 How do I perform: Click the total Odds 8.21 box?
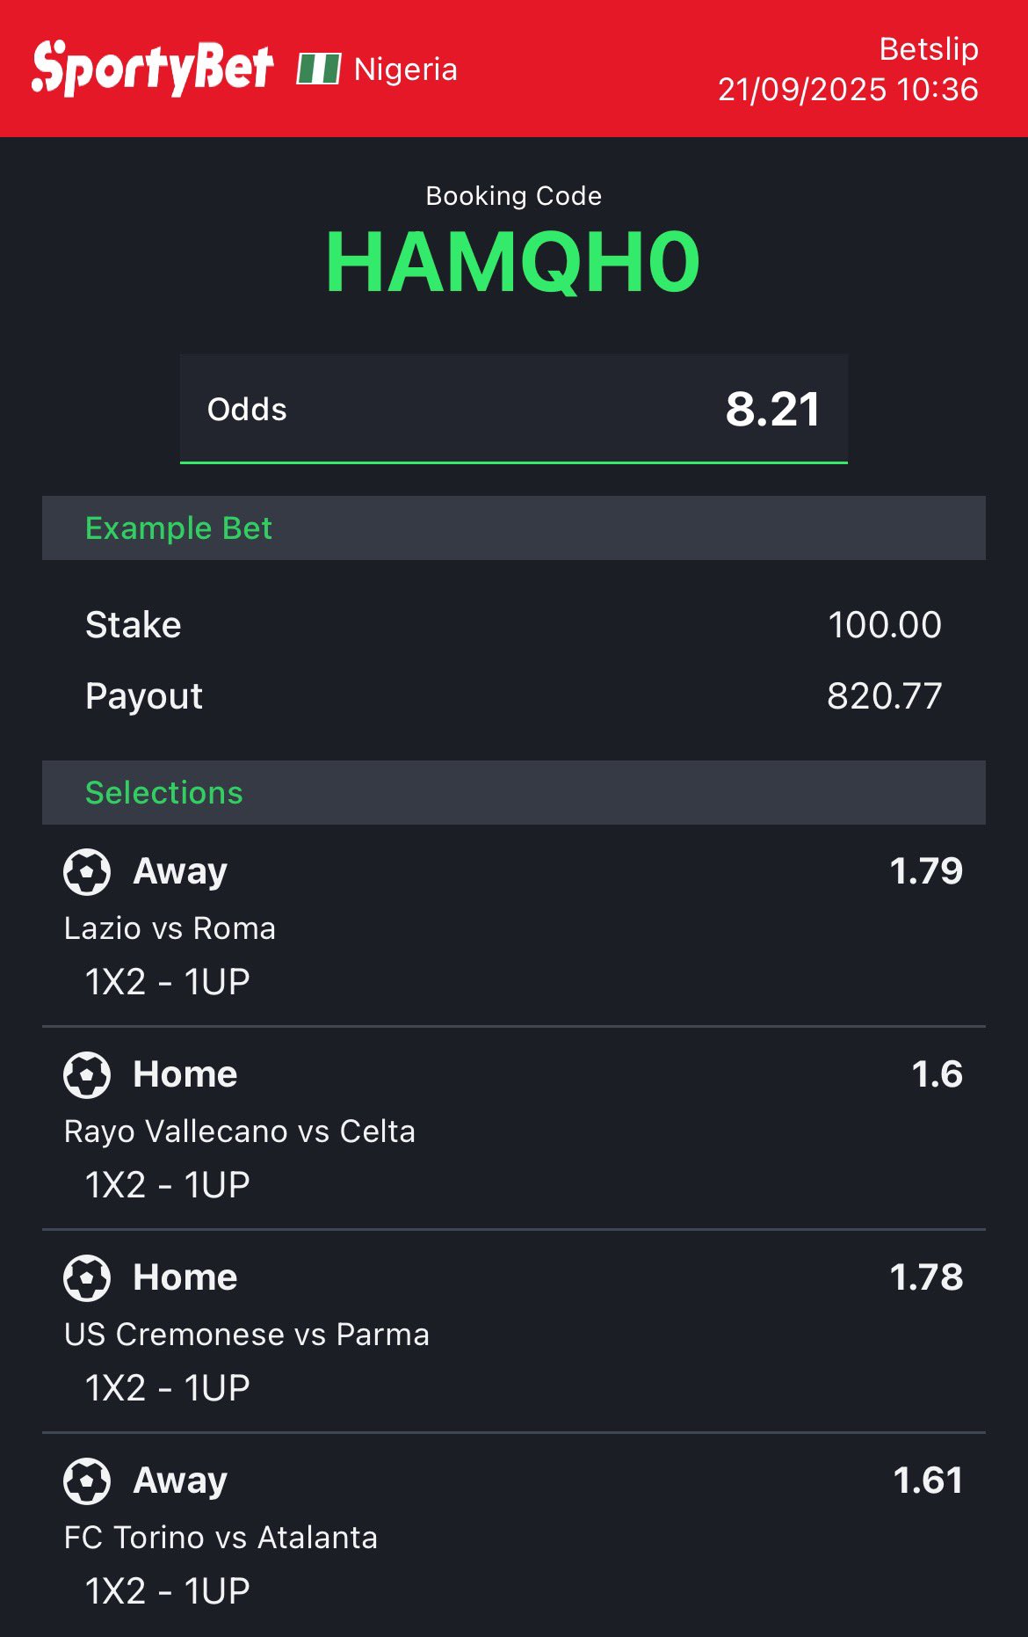pos(513,409)
